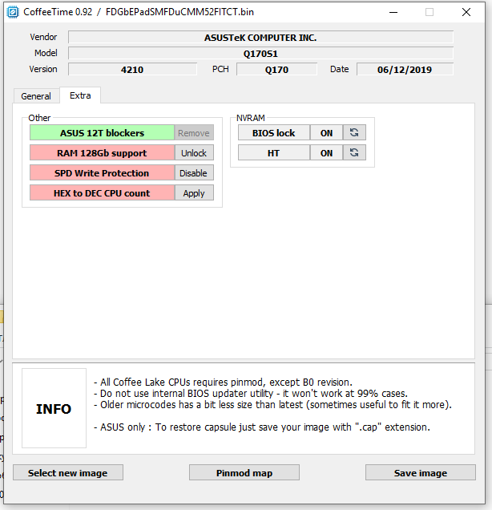Screen dimensions: 492x510
Task: Save the modified image
Action: pos(420,472)
